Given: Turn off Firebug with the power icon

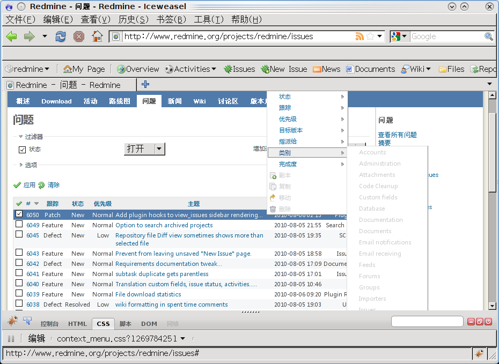Looking at the screenshot, I should 488,322.
